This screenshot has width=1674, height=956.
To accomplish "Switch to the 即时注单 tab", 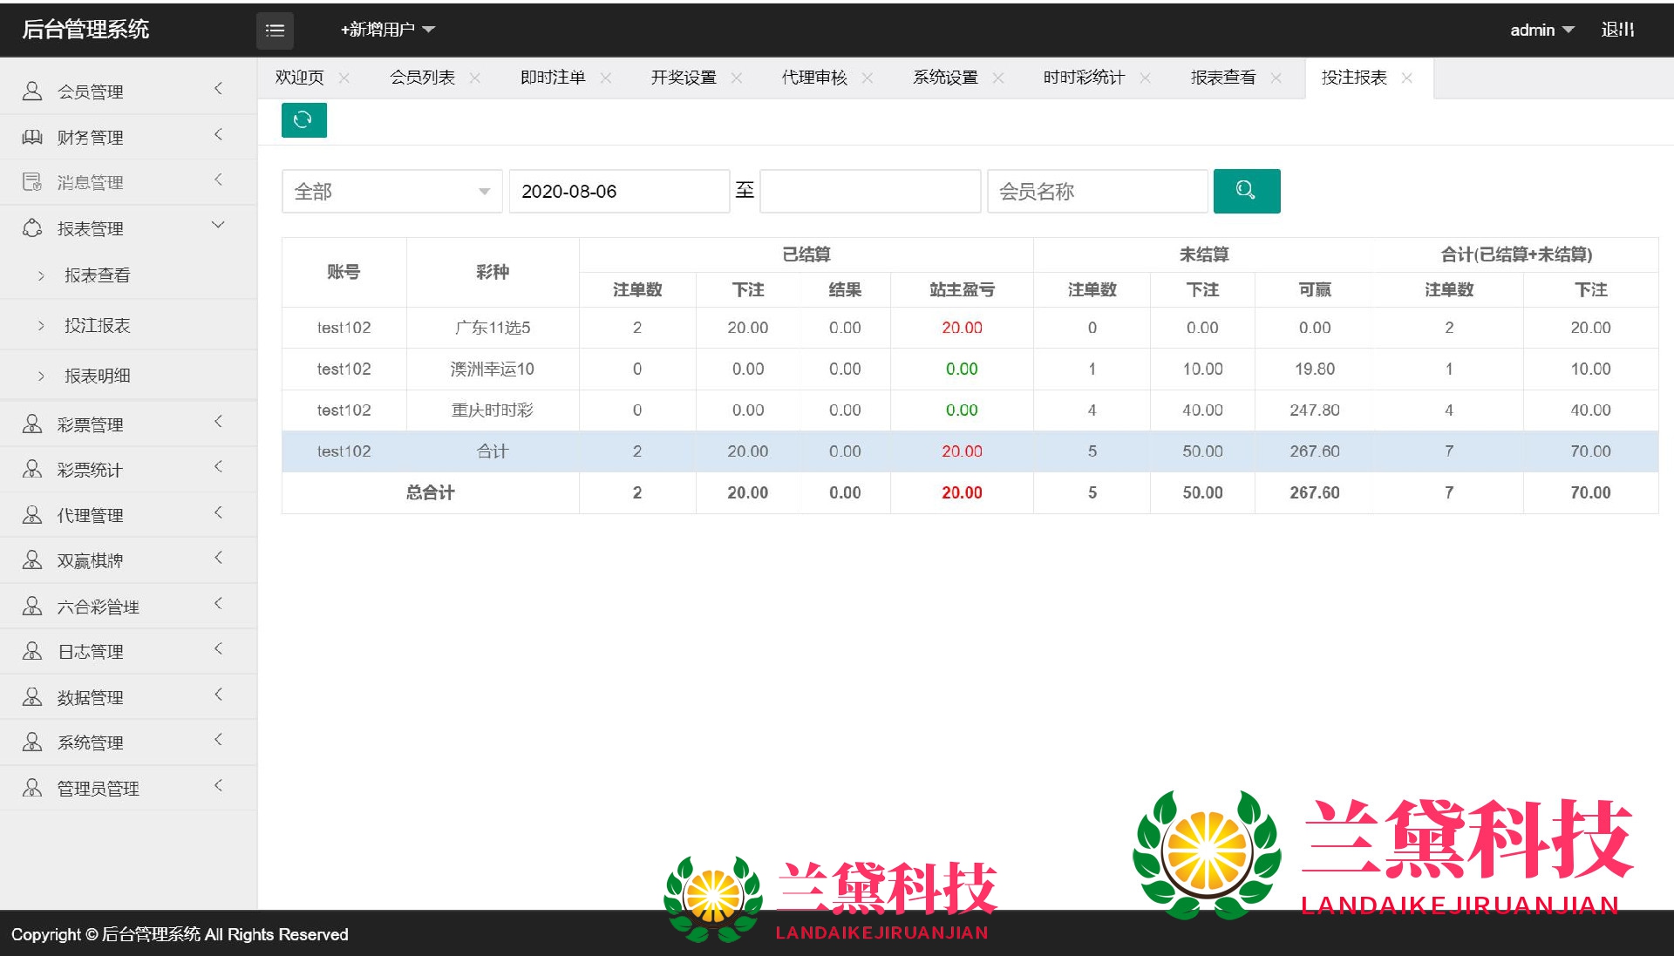I will pos(552,78).
